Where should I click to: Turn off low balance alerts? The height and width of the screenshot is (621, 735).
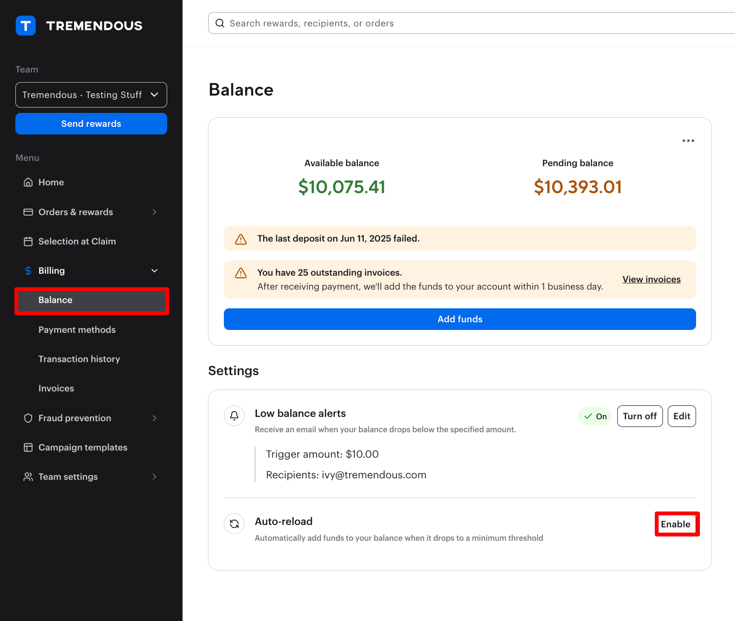(640, 416)
